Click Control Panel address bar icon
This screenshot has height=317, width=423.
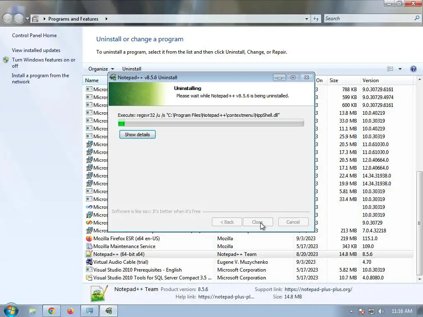(x=36, y=19)
